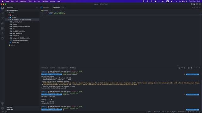Open the Go menu in menu bar
The height and width of the screenshot is (113, 202).
[x=34, y=1]
